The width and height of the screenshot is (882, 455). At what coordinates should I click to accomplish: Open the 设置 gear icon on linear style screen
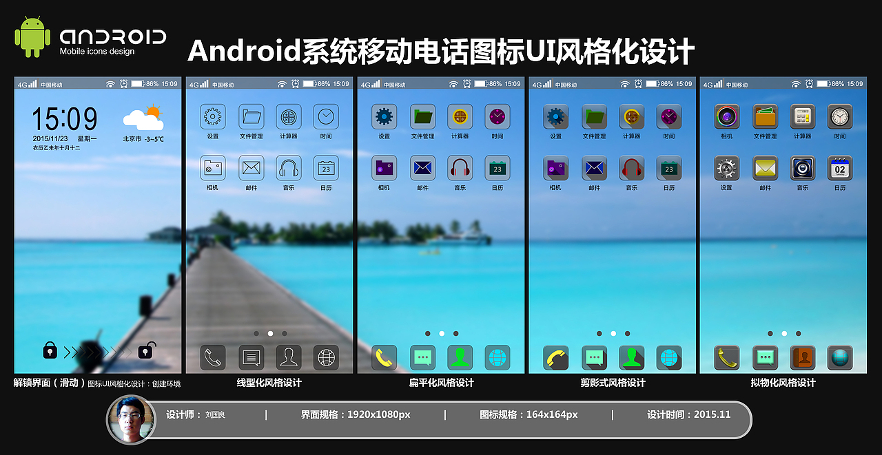point(213,117)
